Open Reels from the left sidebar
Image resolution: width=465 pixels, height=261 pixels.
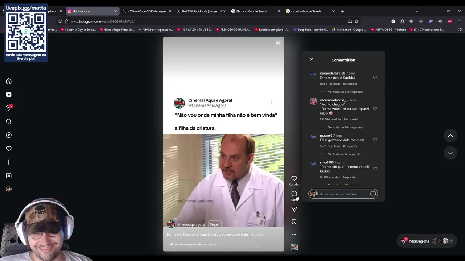(9, 95)
